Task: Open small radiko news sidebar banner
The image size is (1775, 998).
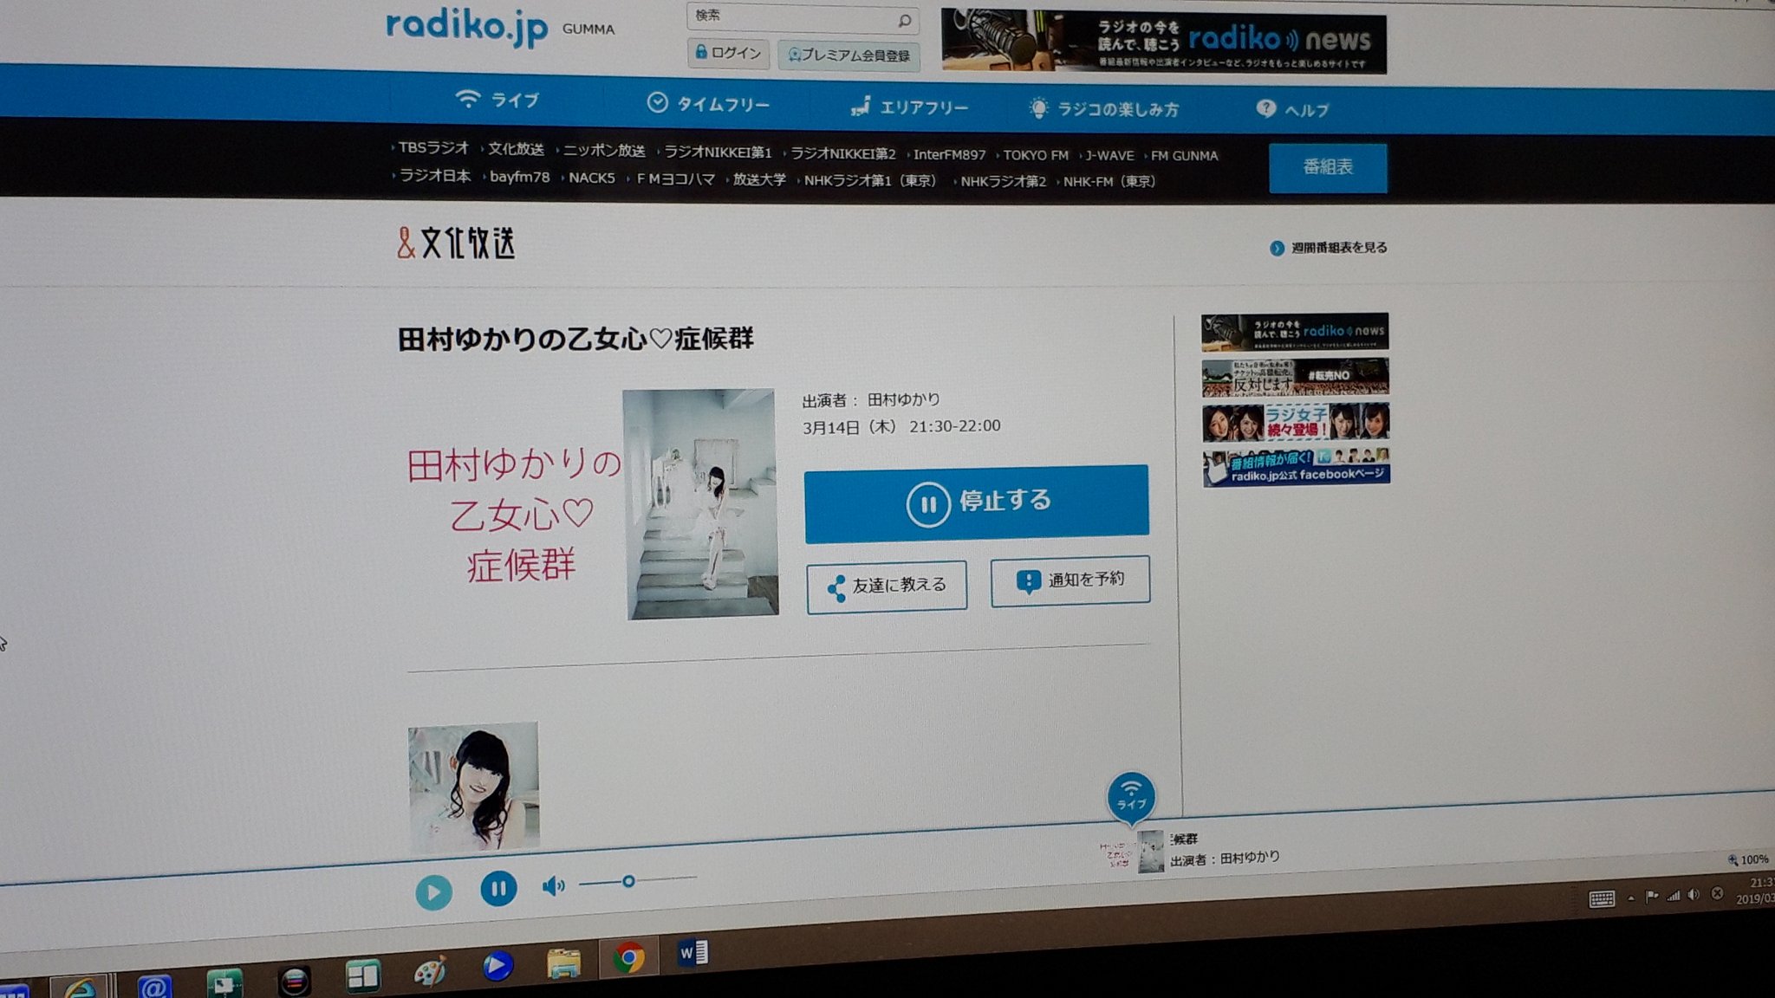Action: [1295, 331]
